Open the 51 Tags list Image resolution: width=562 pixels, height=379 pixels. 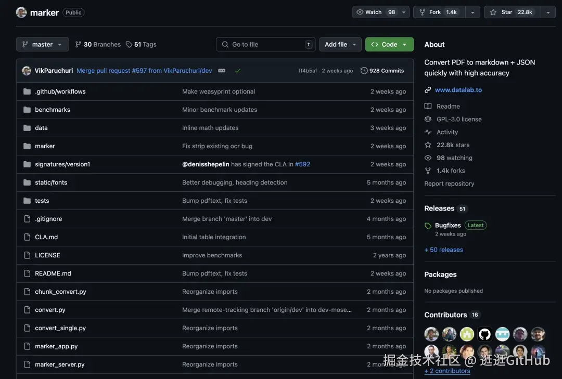click(141, 44)
